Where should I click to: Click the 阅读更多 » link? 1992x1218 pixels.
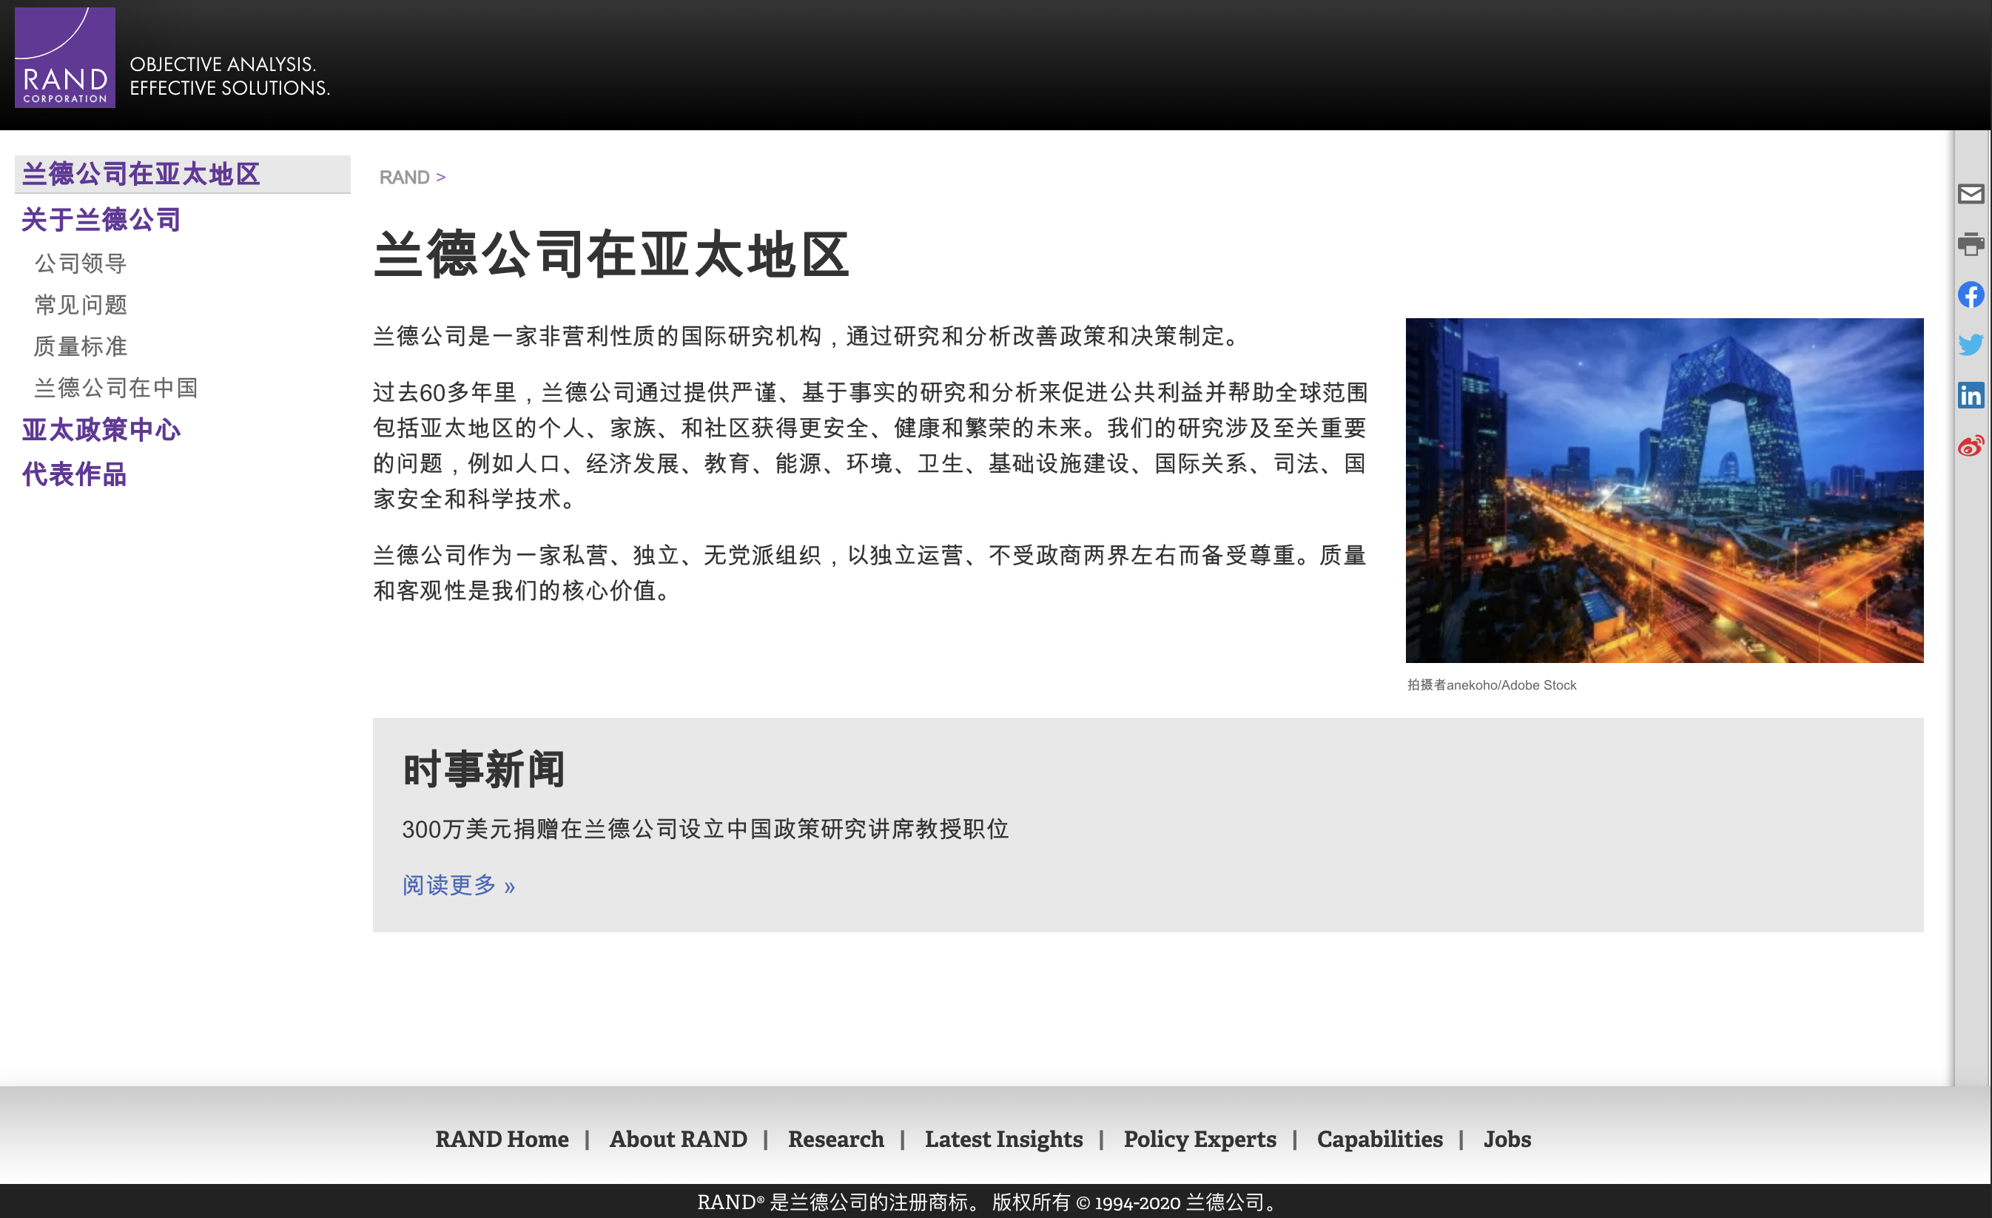[458, 885]
